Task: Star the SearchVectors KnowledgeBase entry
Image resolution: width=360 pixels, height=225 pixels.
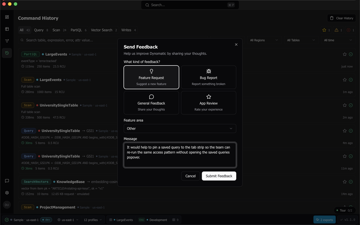Action: click(x=345, y=182)
